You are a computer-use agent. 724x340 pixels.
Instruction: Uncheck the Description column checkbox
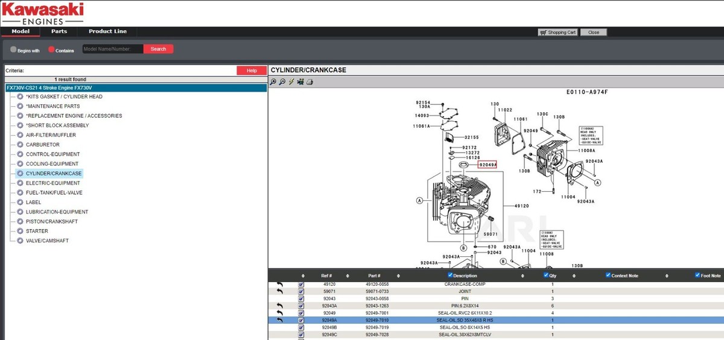click(x=450, y=275)
